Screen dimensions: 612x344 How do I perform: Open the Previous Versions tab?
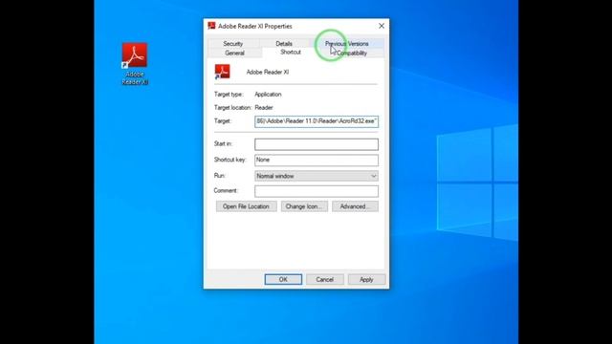(346, 44)
